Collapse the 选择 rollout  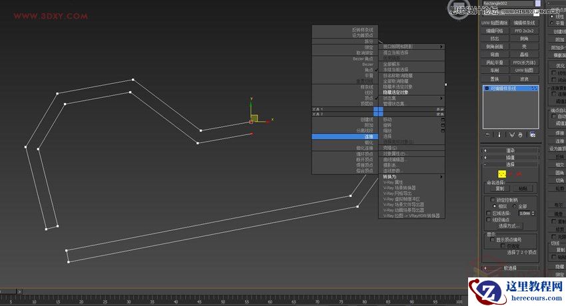point(510,164)
